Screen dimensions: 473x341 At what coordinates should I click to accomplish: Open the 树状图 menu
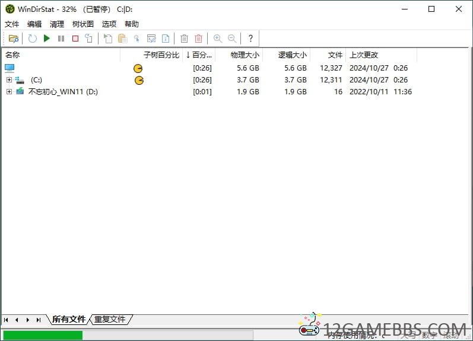tap(83, 24)
